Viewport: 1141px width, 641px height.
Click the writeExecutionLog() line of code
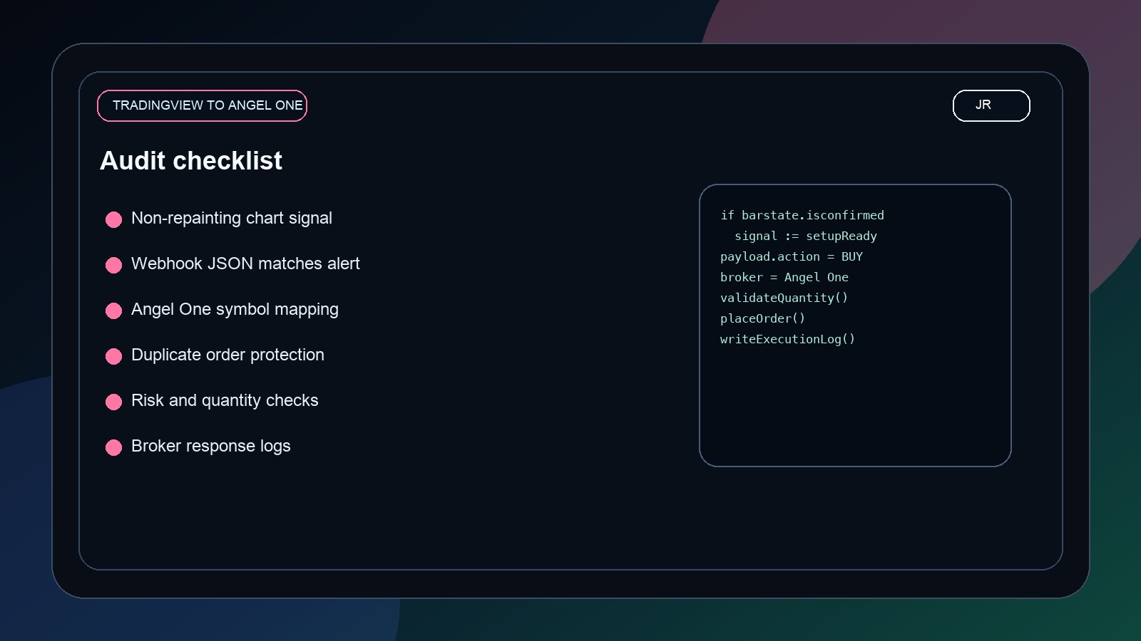coord(787,339)
